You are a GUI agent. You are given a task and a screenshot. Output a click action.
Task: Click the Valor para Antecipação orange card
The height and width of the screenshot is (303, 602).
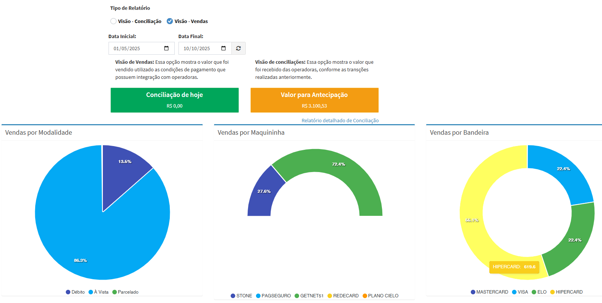point(314,100)
